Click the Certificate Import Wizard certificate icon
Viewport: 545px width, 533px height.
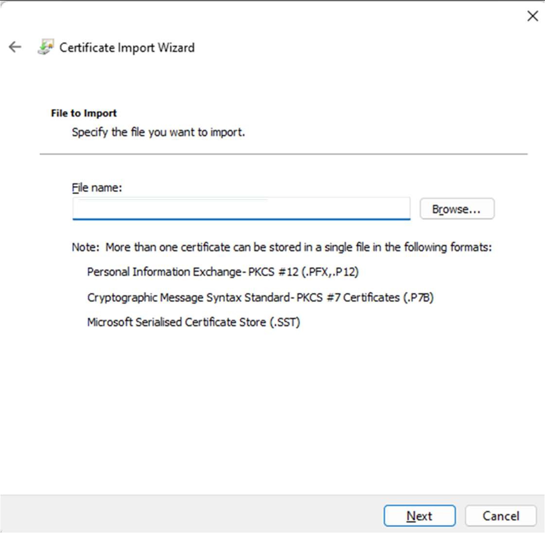45,47
